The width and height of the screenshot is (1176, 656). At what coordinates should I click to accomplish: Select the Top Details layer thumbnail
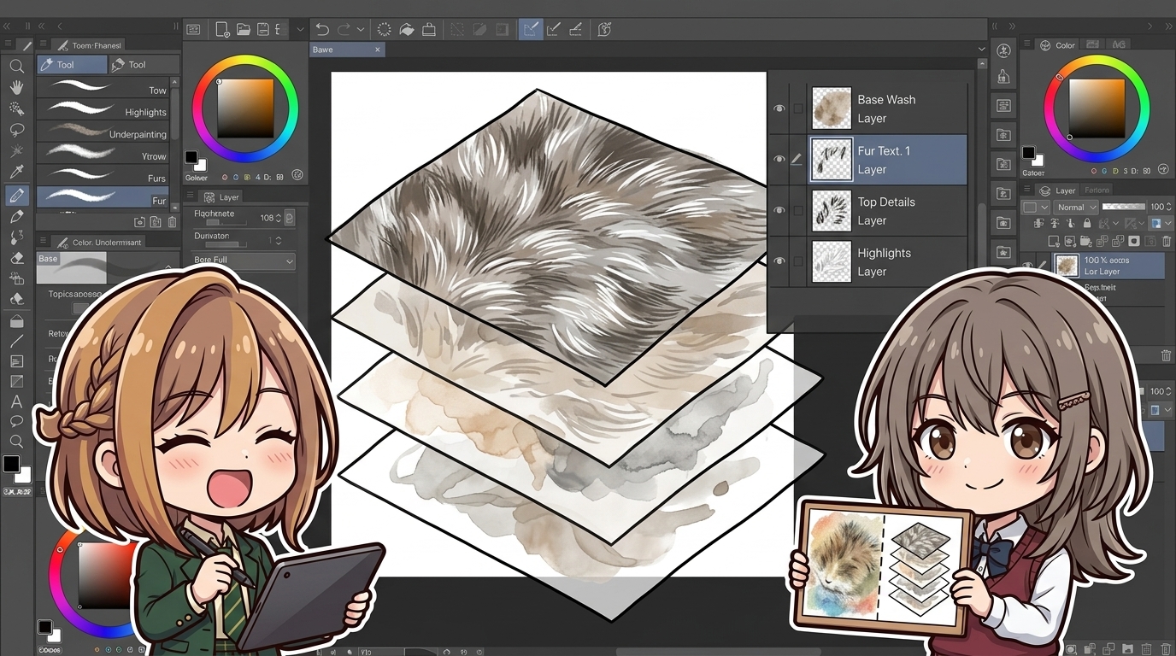tap(831, 211)
